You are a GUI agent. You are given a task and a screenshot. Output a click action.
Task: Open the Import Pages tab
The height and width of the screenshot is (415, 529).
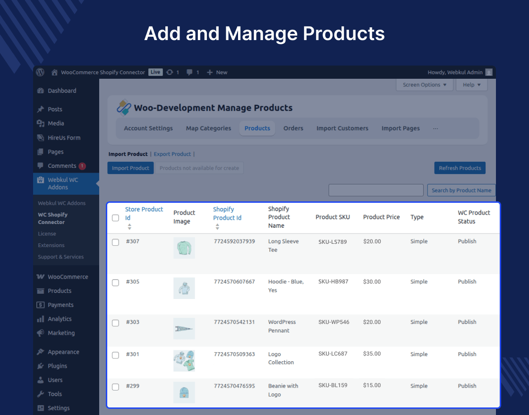[x=401, y=128]
